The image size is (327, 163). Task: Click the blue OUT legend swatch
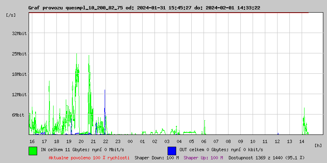pyautogui.click(x=172, y=150)
